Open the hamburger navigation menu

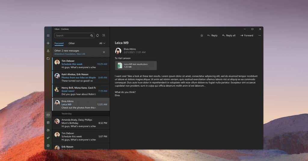click(48, 35)
